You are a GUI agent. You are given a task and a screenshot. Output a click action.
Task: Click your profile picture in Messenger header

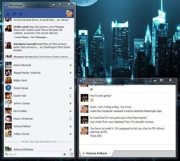(70, 13)
